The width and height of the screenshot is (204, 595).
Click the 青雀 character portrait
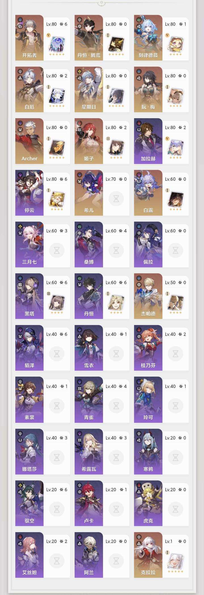[89, 399]
